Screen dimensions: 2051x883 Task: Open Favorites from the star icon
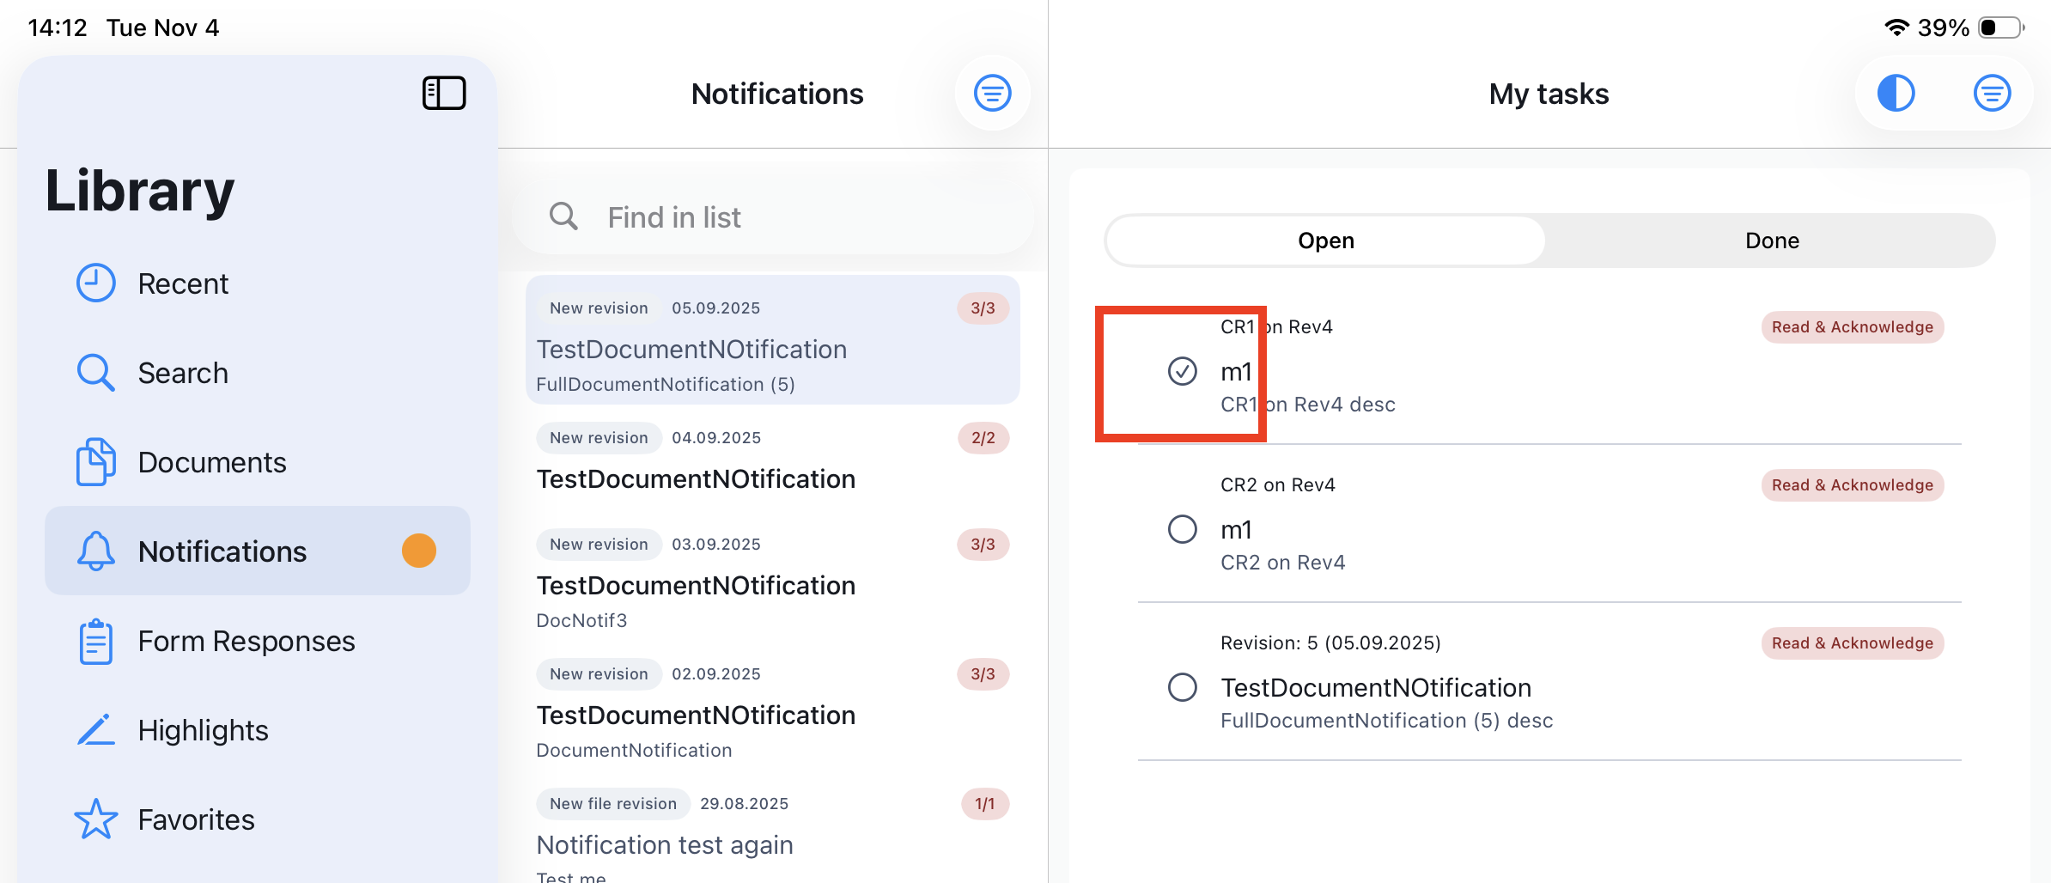click(x=95, y=819)
